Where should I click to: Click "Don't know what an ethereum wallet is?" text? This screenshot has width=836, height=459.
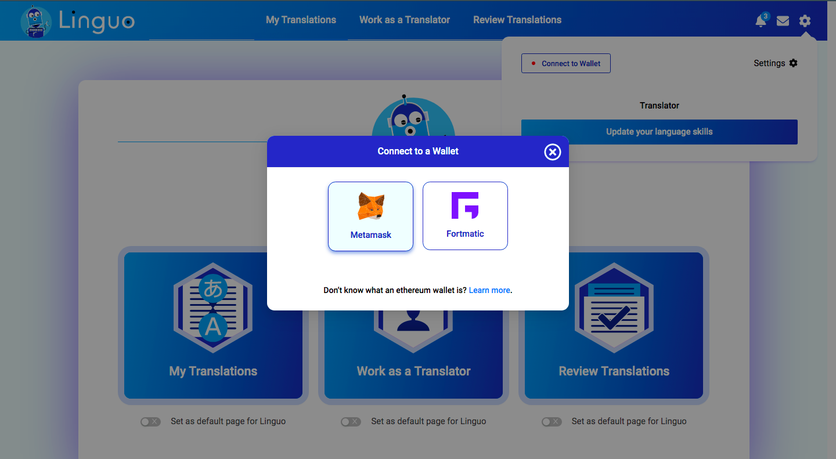pos(395,290)
